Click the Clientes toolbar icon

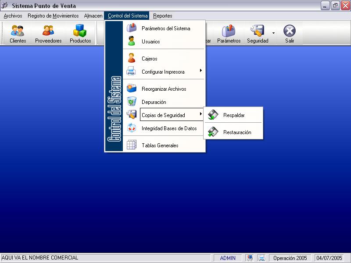coord(18,34)
